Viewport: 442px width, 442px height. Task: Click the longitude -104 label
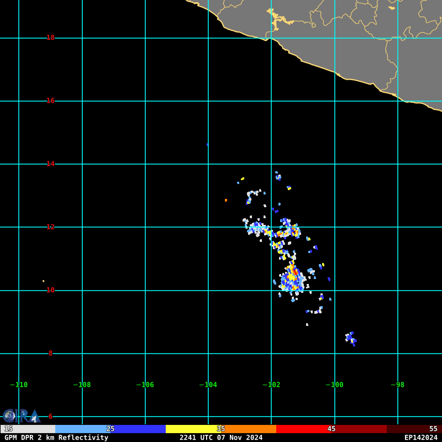pyautogui.click(x=208, y=385)
